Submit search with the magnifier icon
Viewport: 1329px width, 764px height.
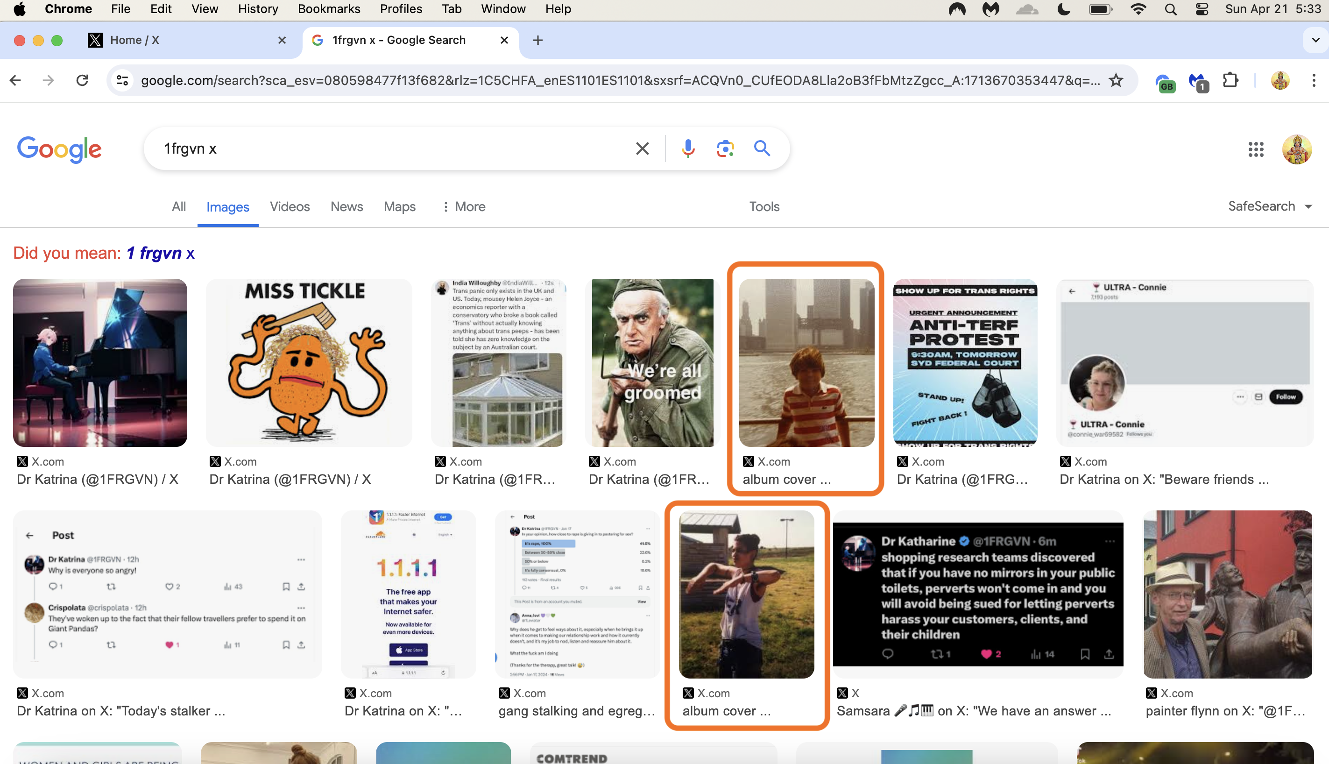tap(762, 149)
